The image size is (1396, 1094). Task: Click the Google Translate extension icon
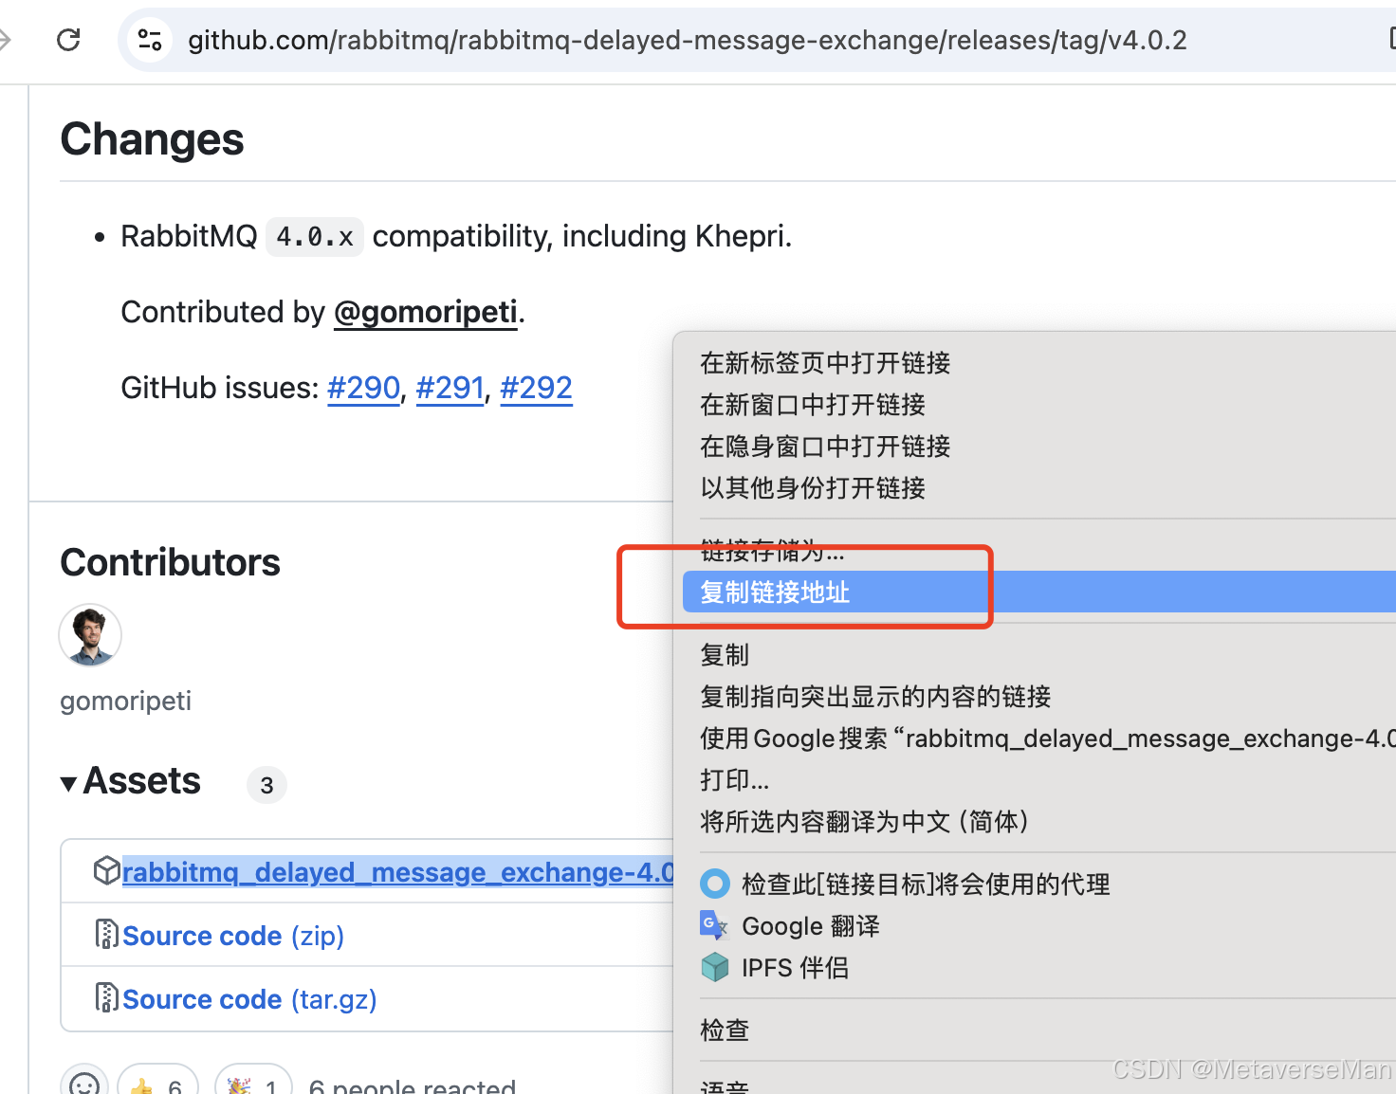click(x=714, y=925)
